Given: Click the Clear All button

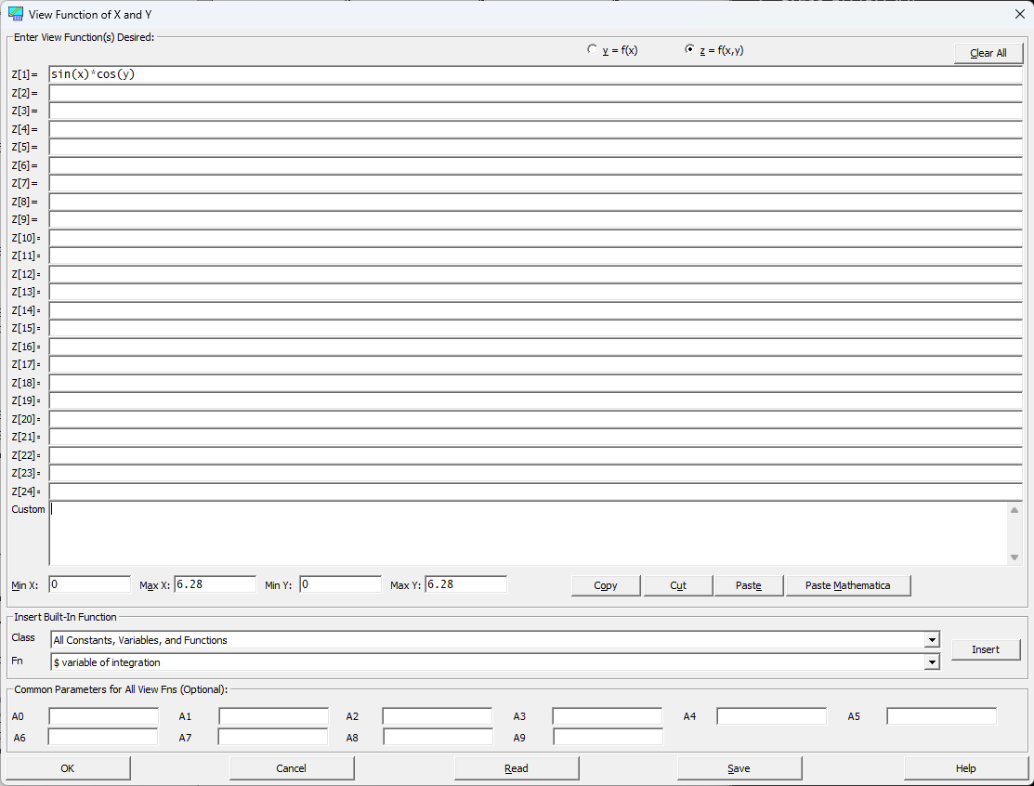Looking at the screenshot, I should click(x=988, y=53).
